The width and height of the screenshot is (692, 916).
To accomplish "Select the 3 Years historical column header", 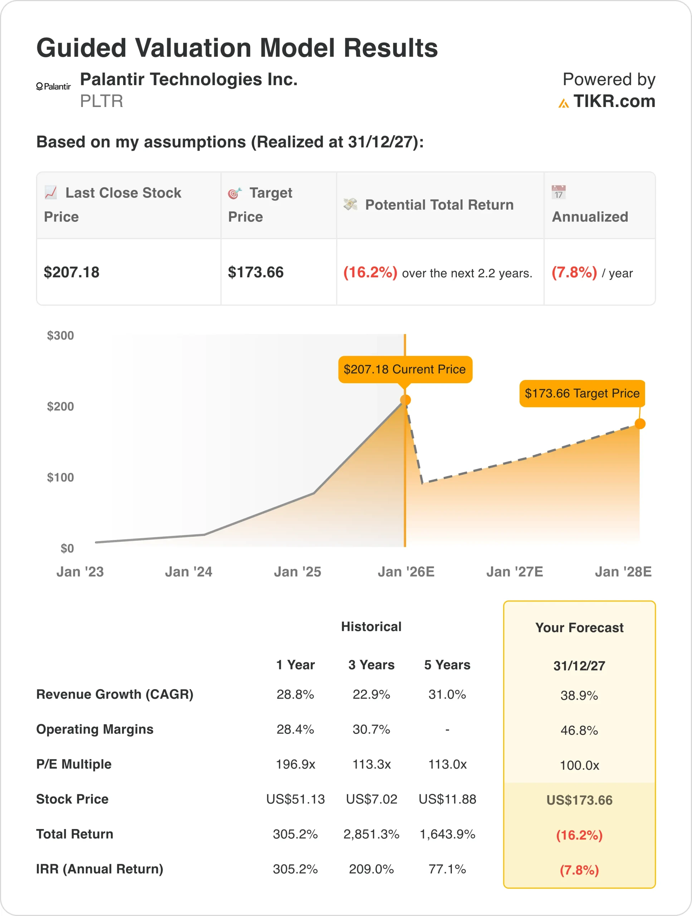I will tap(371, 665).
